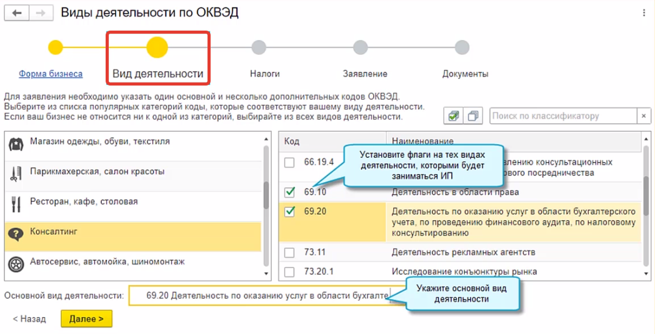The width and height of the screenshot is (655, 334).
Task: Open the Форма бизнеса step link
Action: coord(51,74)
